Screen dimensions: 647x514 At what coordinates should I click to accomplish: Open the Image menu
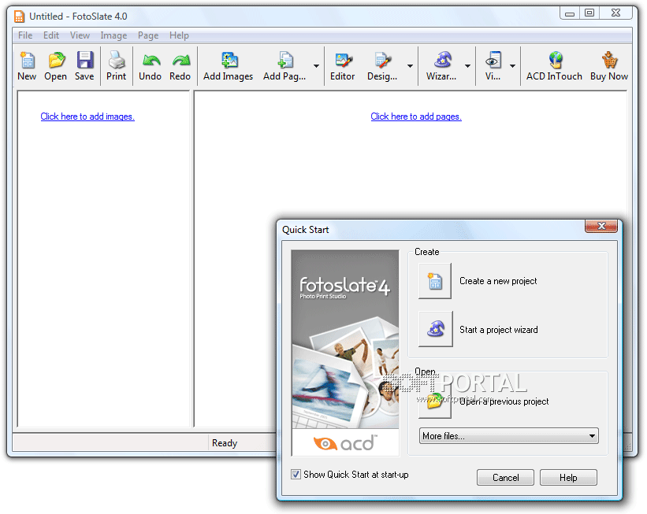[113, 35]
